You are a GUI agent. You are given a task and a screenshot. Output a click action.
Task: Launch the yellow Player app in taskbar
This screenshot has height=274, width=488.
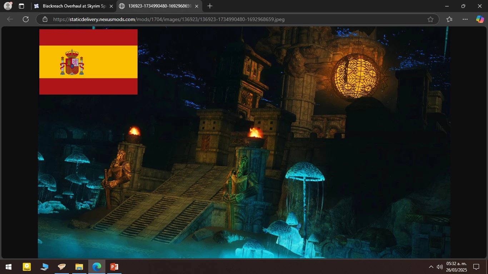pyautogui.click(x=27, y=267)
